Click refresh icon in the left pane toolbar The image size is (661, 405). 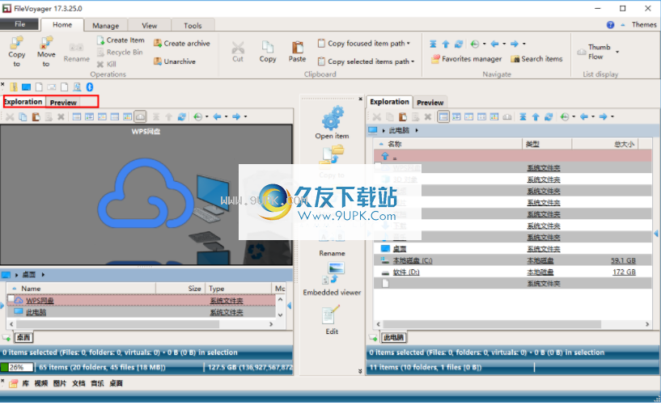point(182,116)
